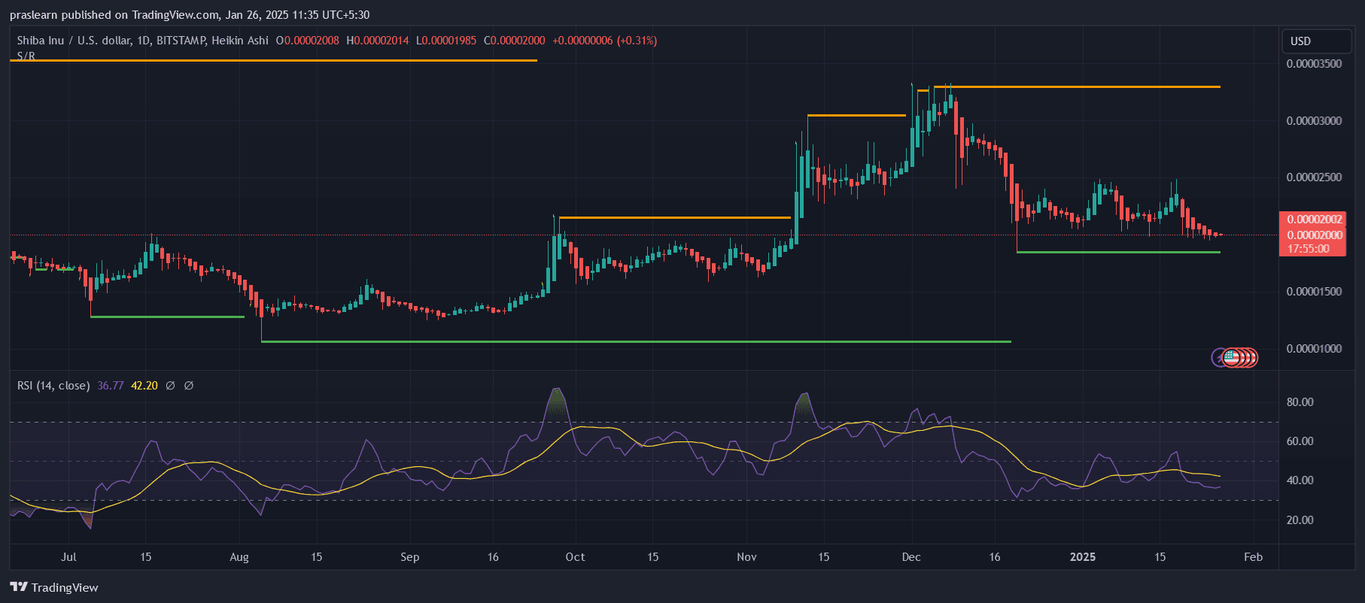Click the TradingView wordmark text
The width and height of the screenshot is (1365, 603).
point(65,588)
